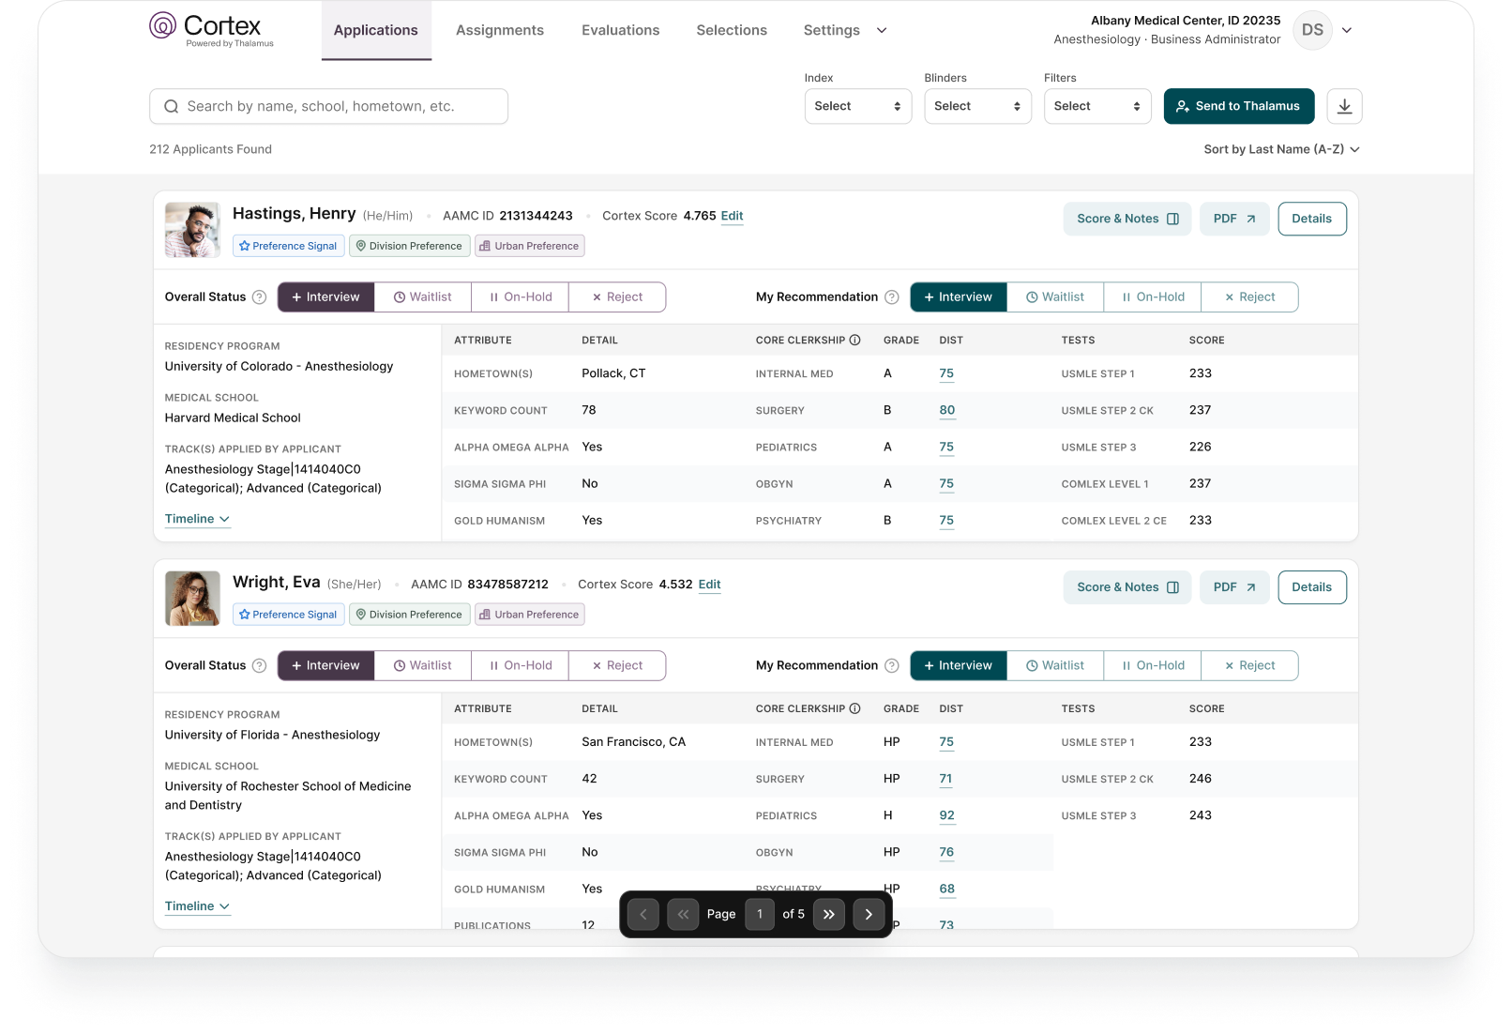Viewport: 1512px width, 1034px height.
Task: Click the download icon button
Action: (x=1344, y=106)
